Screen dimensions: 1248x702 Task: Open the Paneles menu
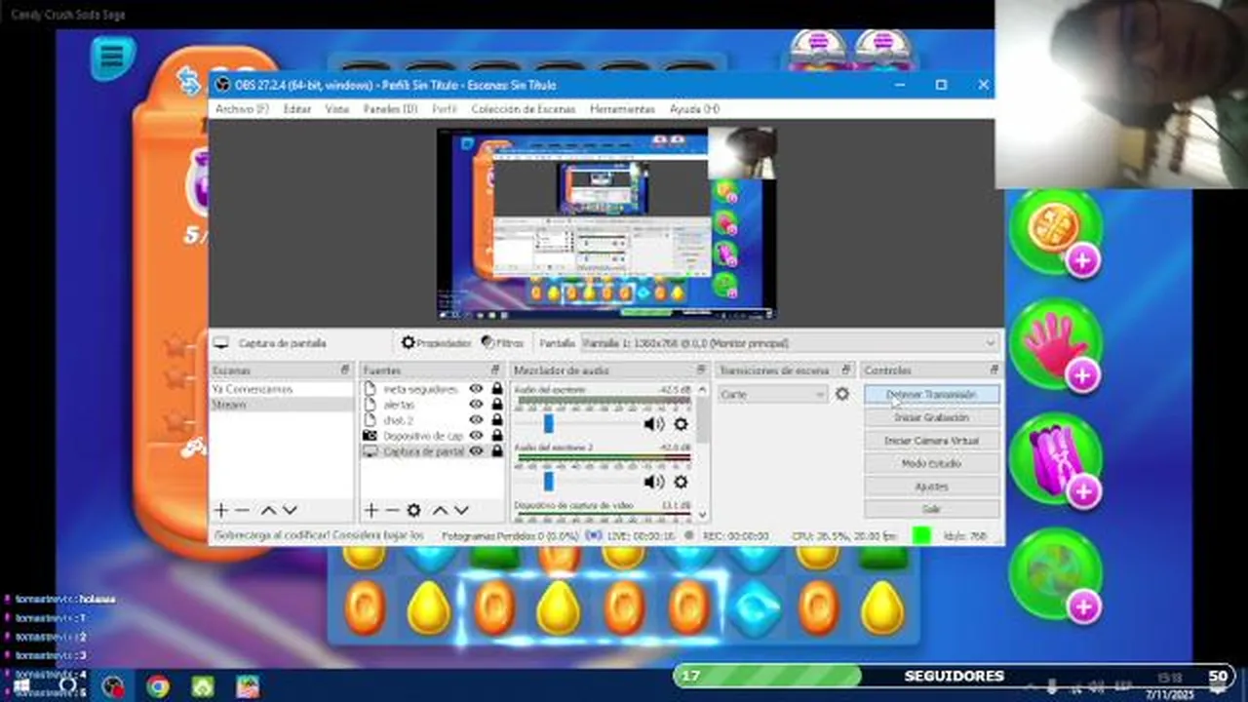tap(390, 109)
